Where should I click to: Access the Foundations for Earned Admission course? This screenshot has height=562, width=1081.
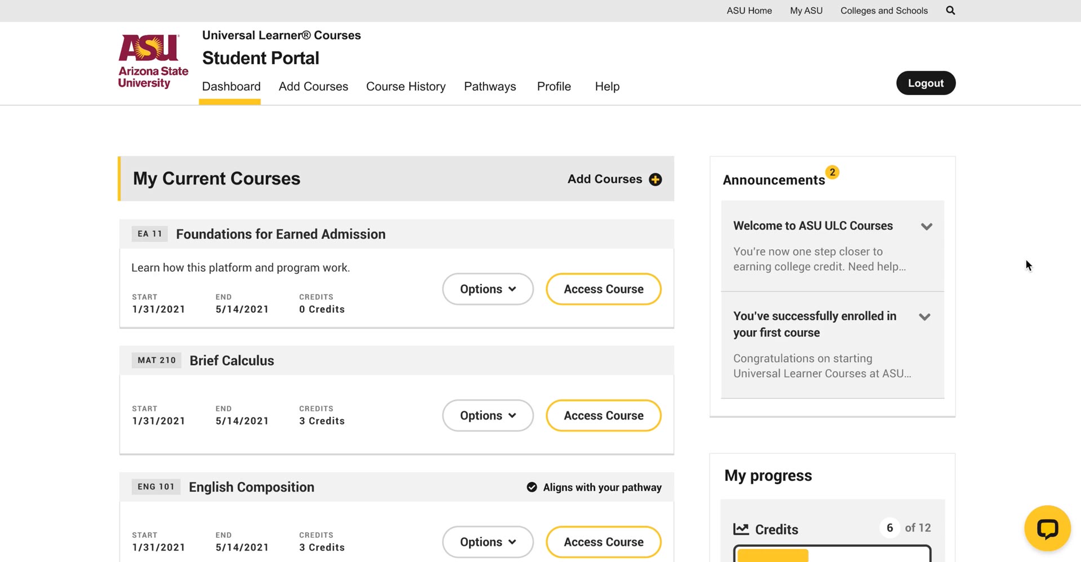[604, 289]
